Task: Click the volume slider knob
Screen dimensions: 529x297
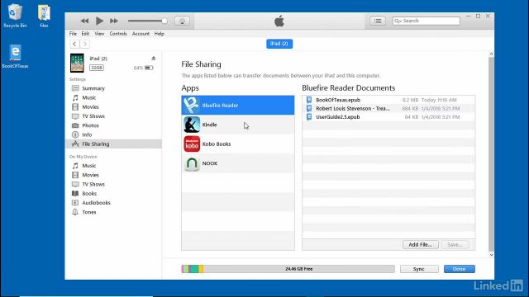Action: pyautogui.click(x=164, y=21)
